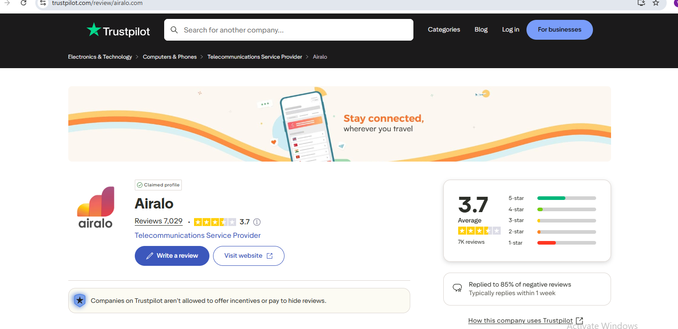
Task: Open site information icon in address bar
Action: tap(43, 3)
